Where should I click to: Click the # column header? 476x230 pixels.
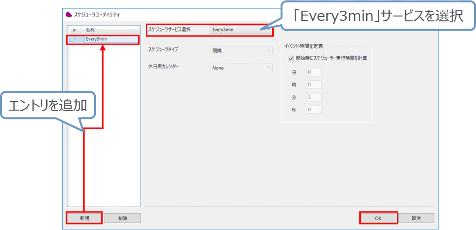pyautogui.click(x=74, y=30)
